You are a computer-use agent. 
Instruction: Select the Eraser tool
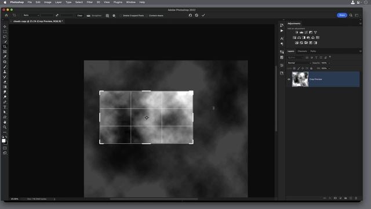point(5,82)
